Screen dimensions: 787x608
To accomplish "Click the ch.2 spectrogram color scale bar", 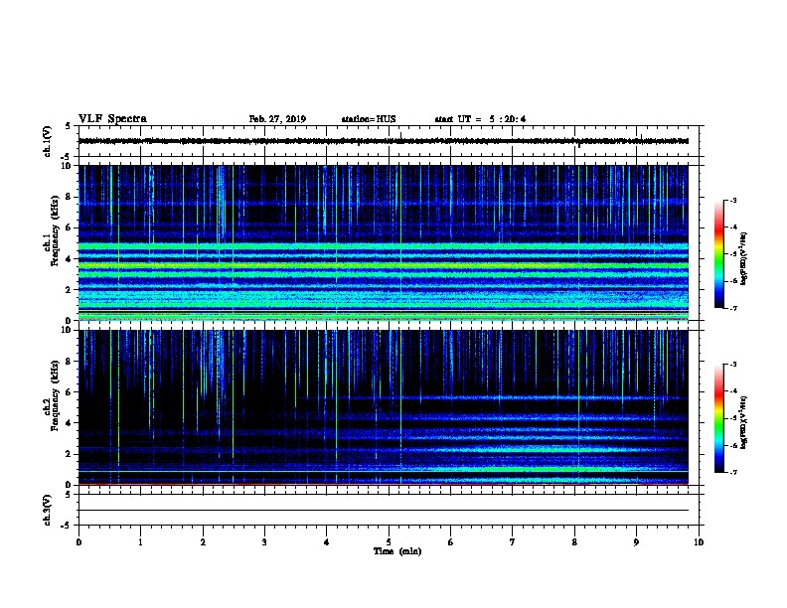I will tap(718, 418).
